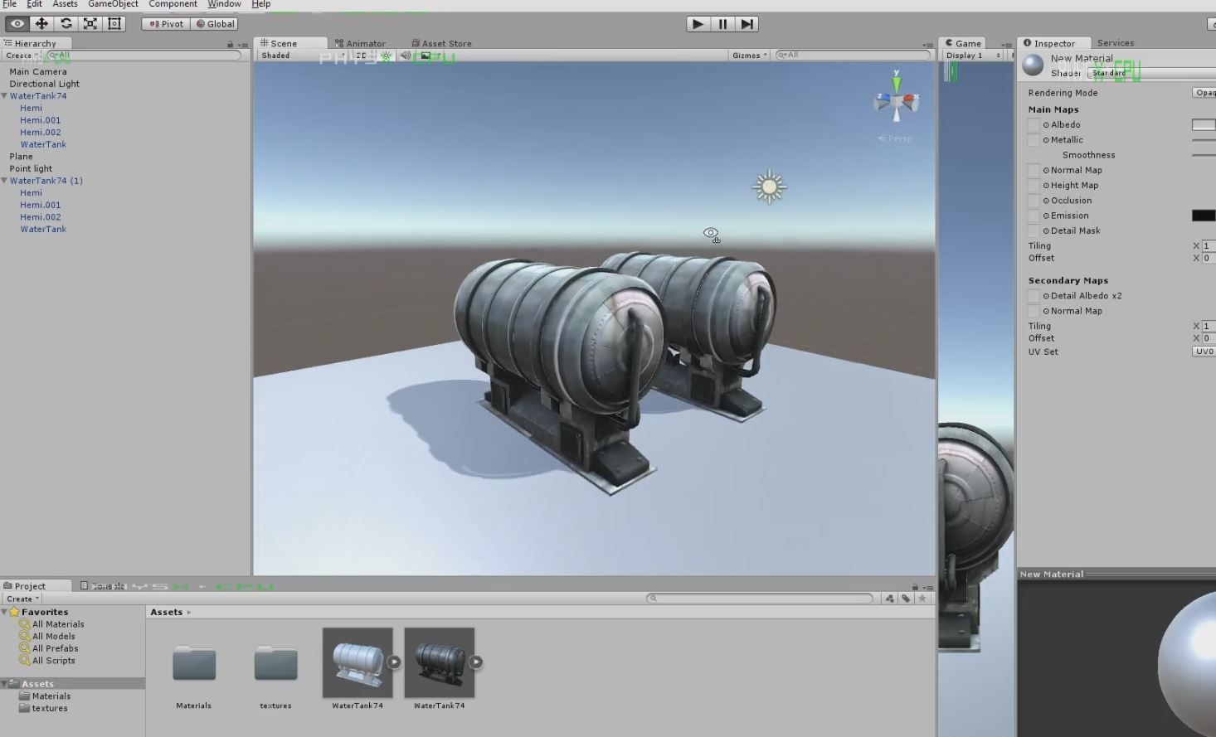Click the Albedo texture slot
This screenshot has height=737, width=1216.
pos(1034,125)
